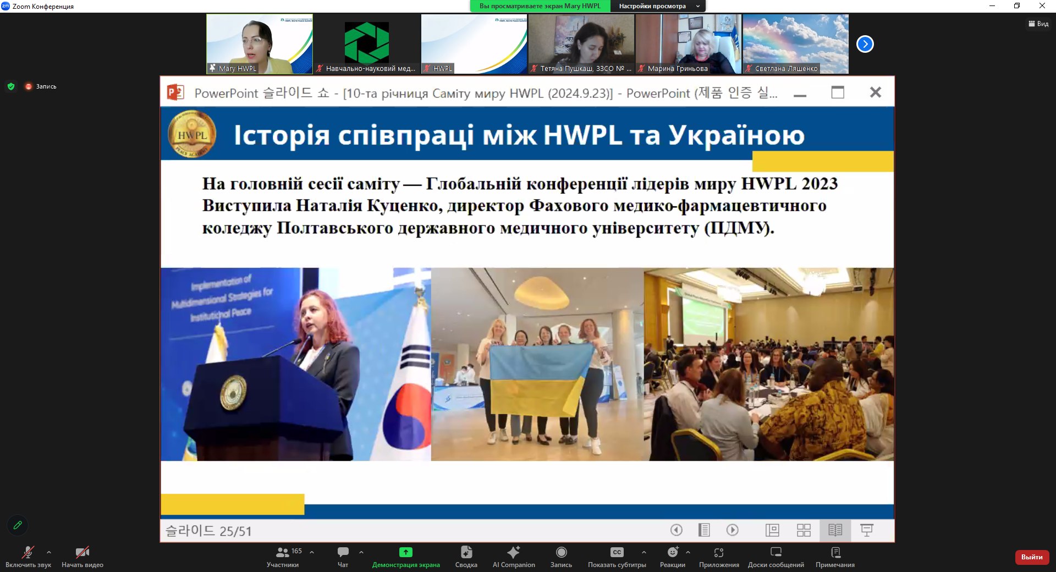1056x572 pixels.
Task: Select Марина Гриньова video thumbnail
Action: pos(688,44)
